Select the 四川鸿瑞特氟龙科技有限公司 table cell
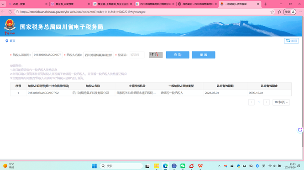The width and height of the screenshot is (304, 170). click(x=93, y=93)
